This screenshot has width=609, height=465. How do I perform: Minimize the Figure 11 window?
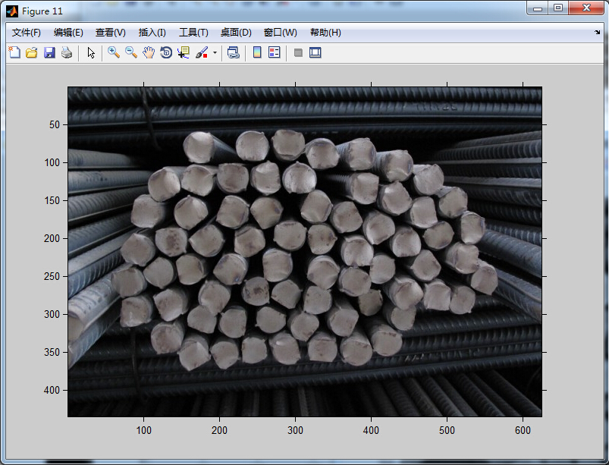pos(538,8)
